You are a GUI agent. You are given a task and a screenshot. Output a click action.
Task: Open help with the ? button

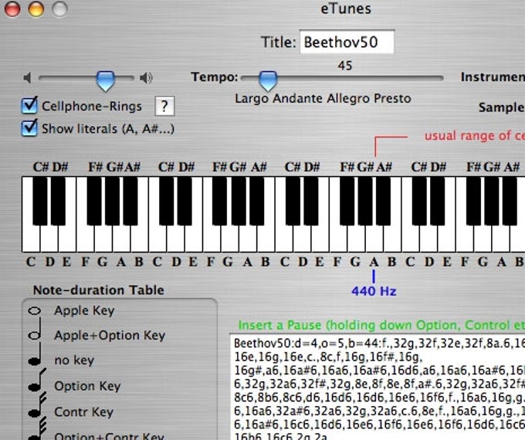tap(164, 107)
